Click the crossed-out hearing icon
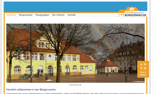This screenshot has height=94, width=151. [x=141, y=68]
